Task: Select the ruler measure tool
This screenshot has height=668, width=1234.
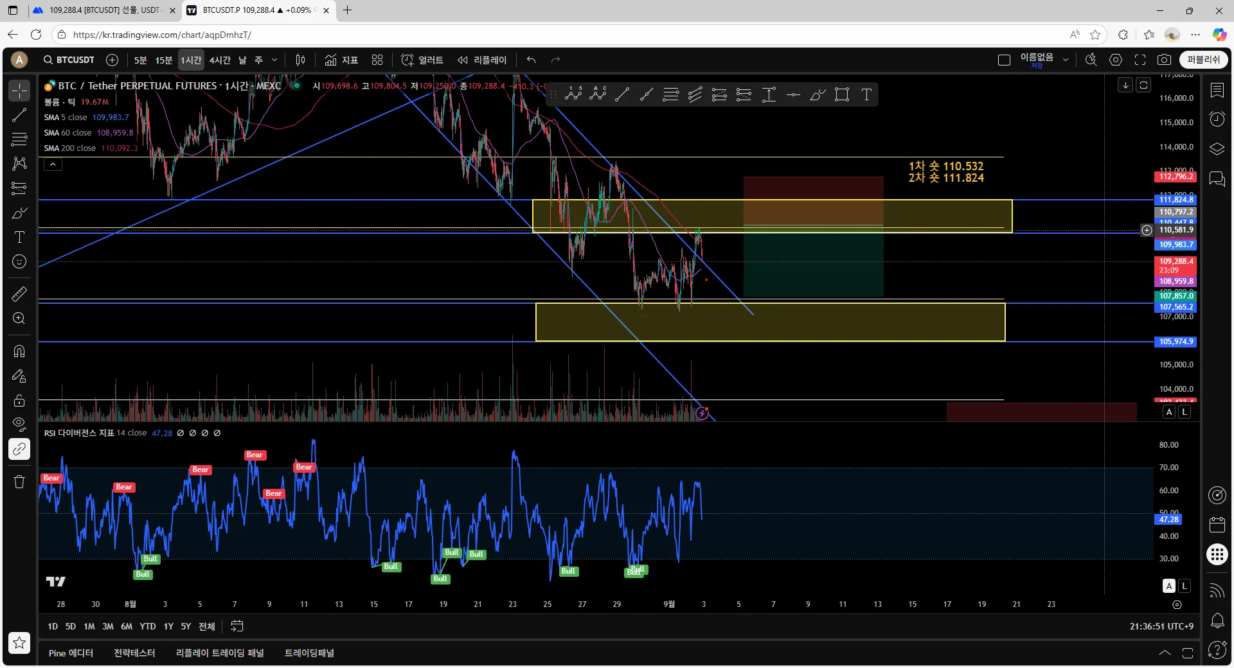Action: [19, 294]
